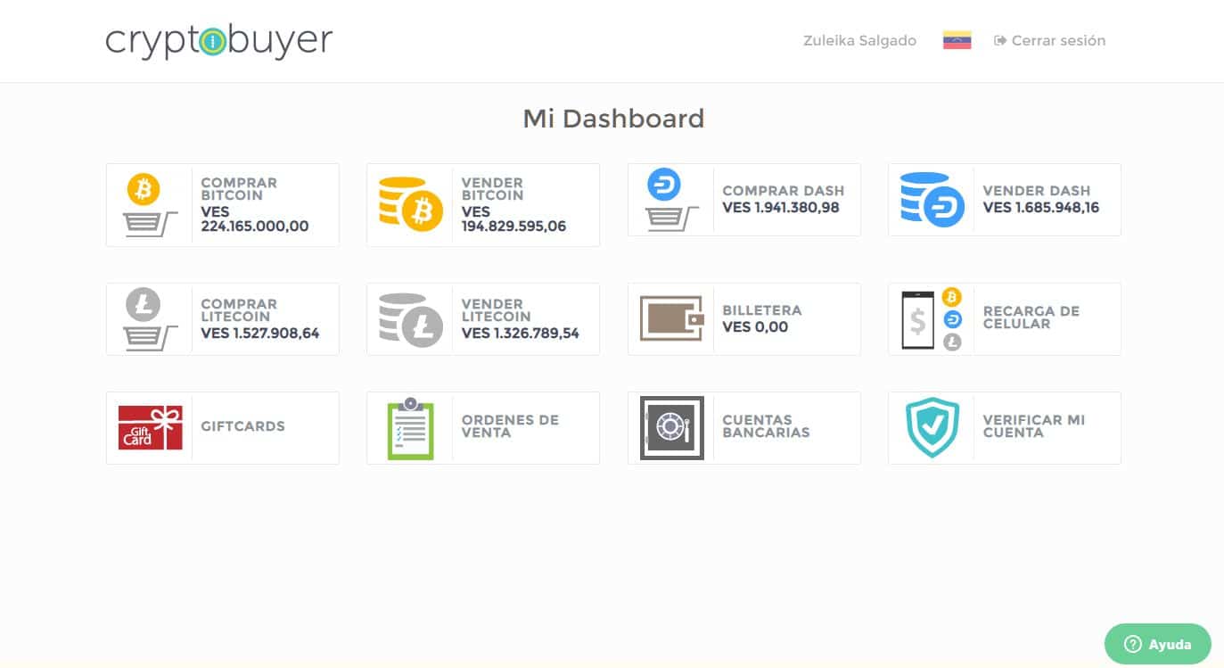
Task: Go to Giftcards label
Action: coord(242,426)
